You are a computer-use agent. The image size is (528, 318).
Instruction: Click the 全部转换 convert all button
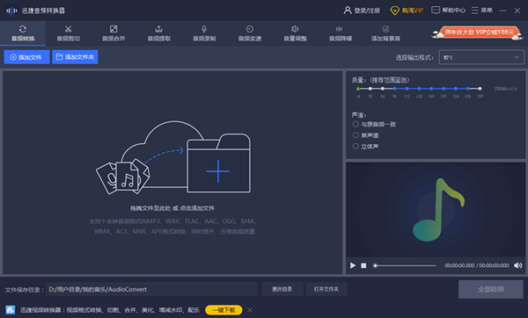click(491, 289)
